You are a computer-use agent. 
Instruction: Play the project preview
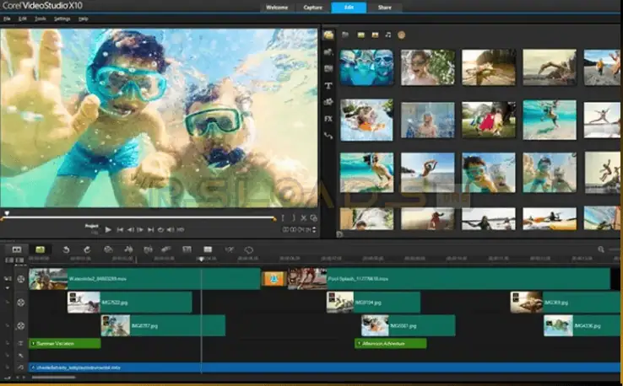coord(108,230)
